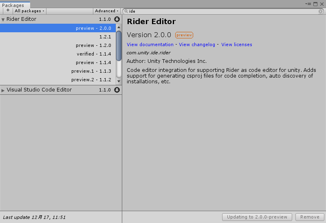Select version preview - 1.1.4

[x=58, y=62]
